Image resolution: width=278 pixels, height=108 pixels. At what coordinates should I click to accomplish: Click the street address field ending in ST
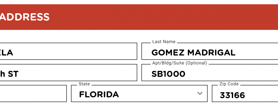(68, 73)
